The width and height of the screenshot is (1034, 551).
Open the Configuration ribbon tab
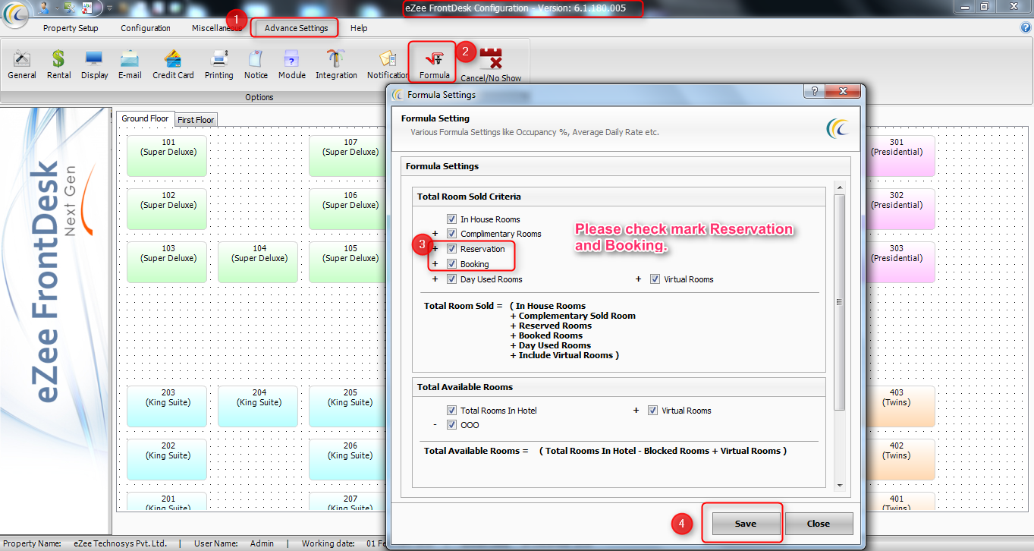pyautogui.click(x=146, y=28)
